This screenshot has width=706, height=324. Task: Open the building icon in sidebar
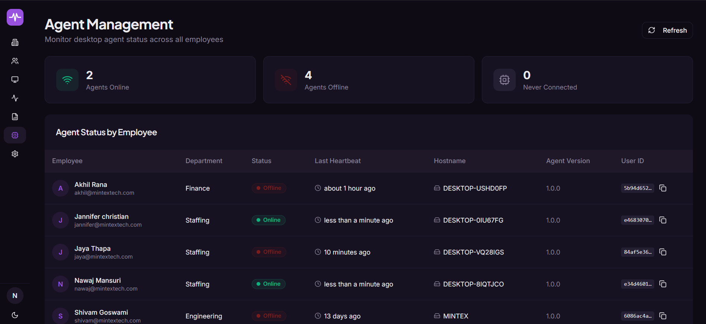coord(15,42)
